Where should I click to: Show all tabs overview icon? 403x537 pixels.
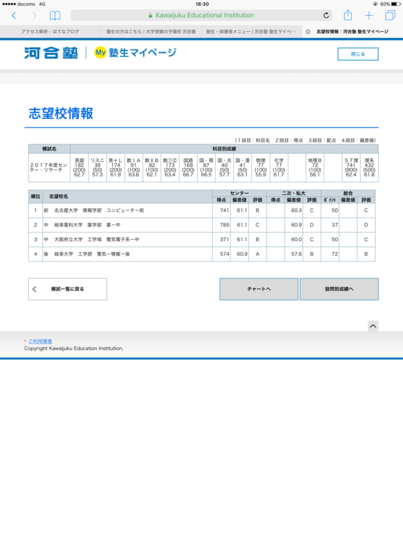click(x=390, y=15)
